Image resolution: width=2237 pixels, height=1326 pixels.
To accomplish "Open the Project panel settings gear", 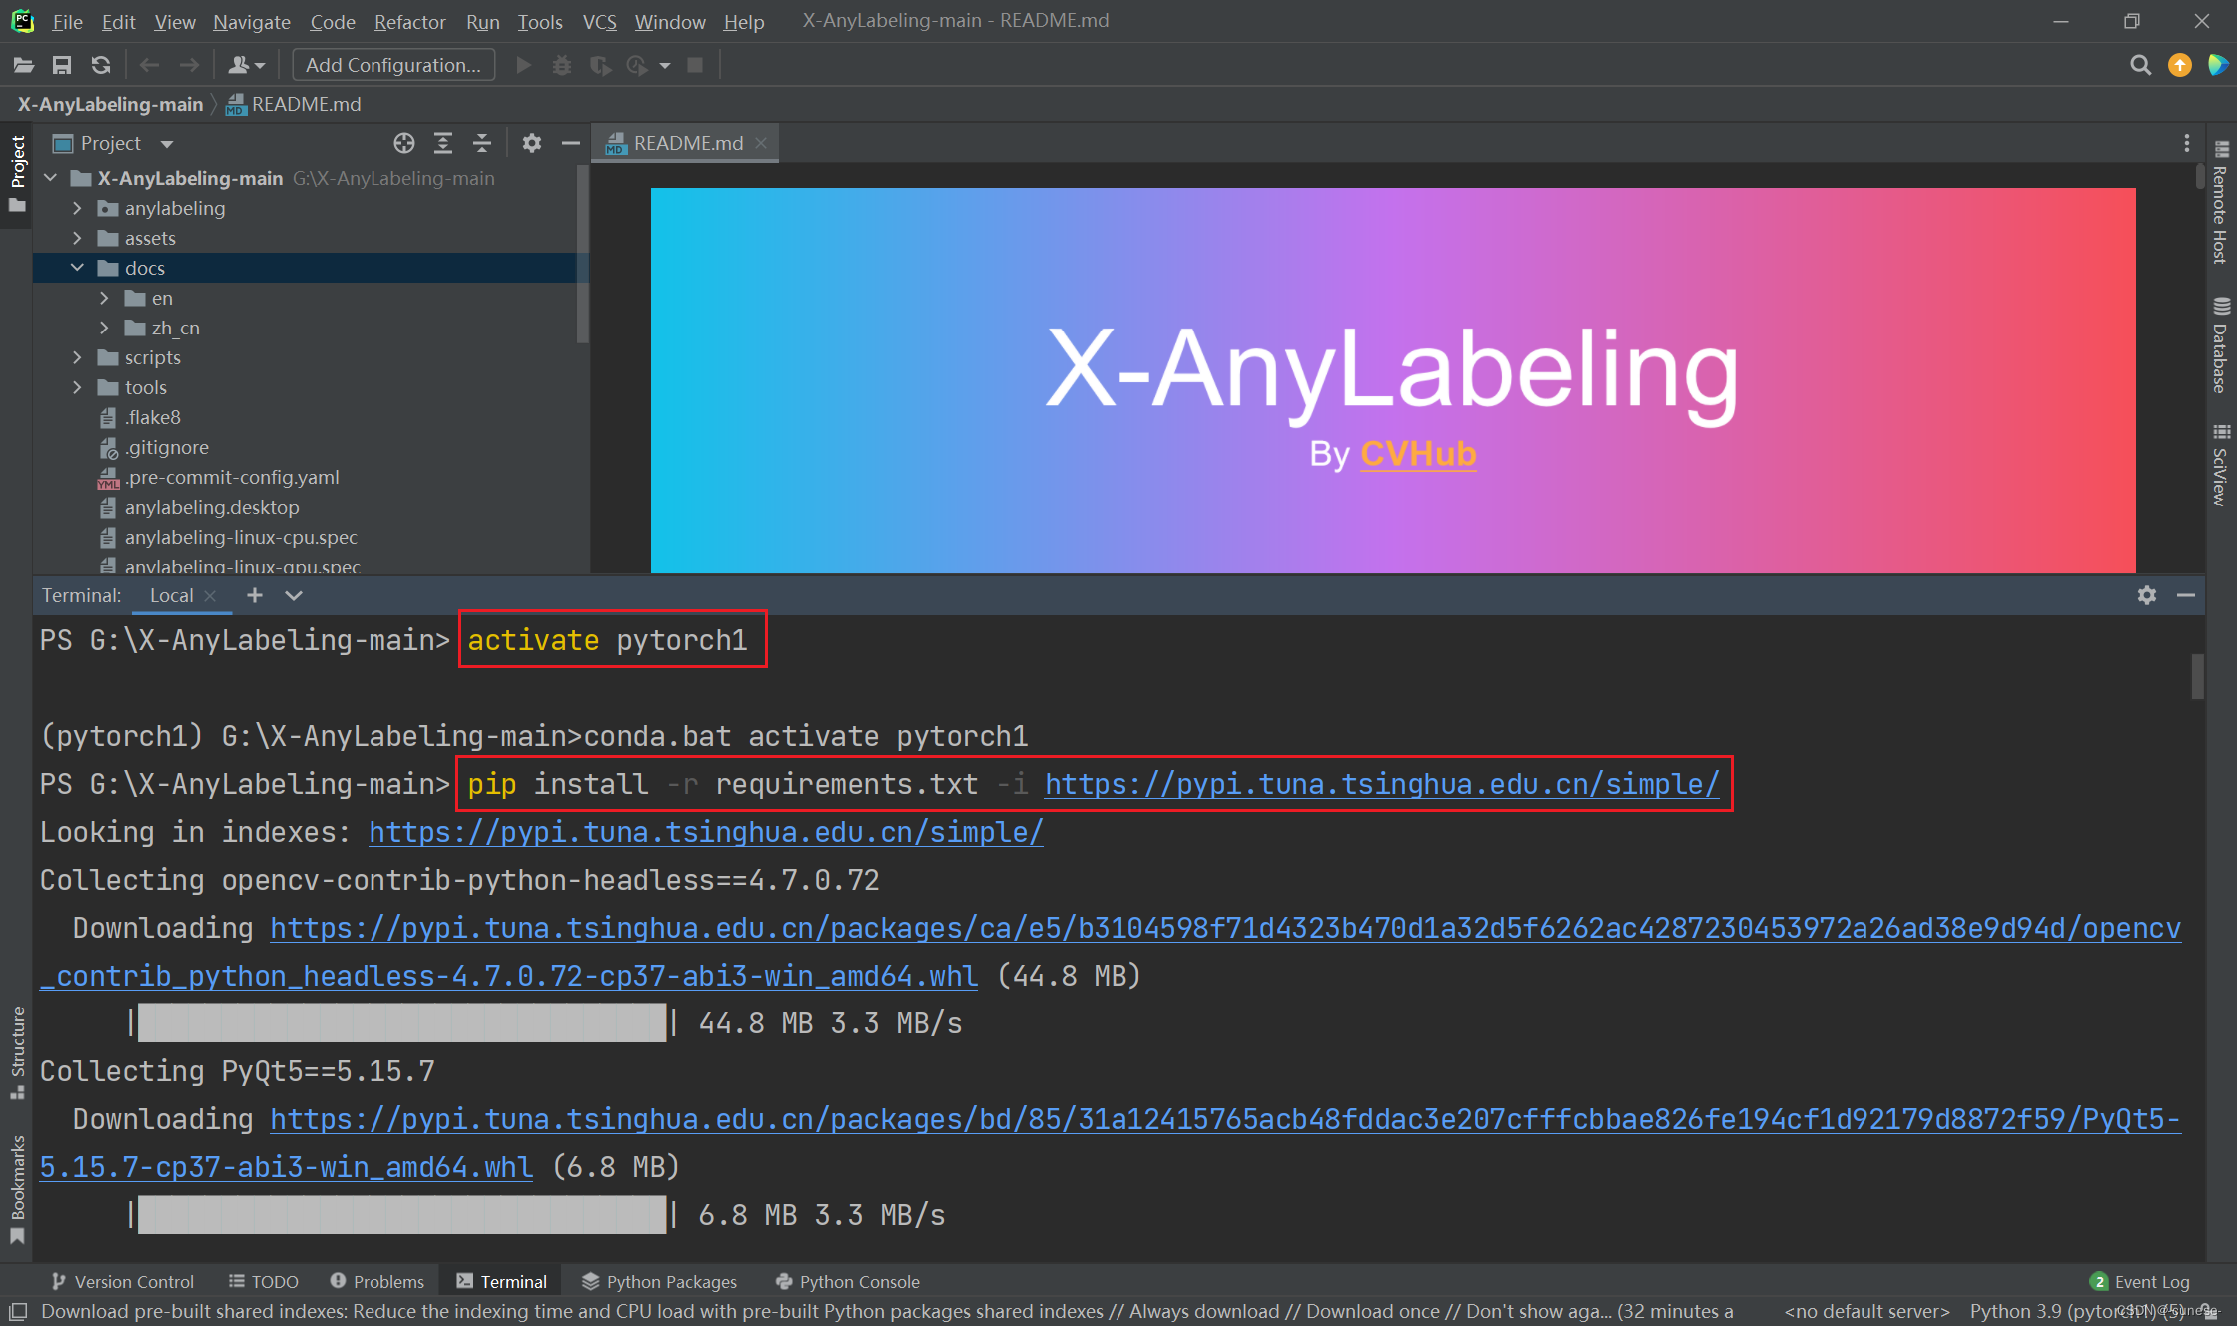I will coord(532,143).
